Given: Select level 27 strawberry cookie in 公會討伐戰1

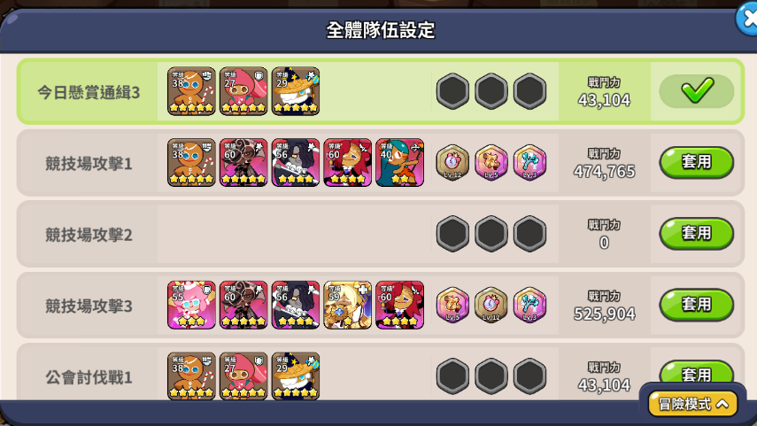Looking at the screenshot, I should (243, 376).
